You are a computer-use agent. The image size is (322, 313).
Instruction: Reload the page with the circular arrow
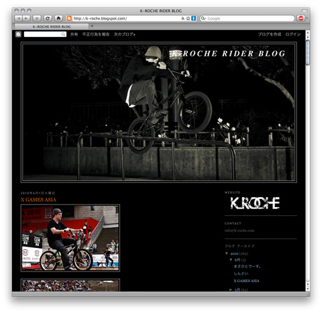tap(48, 18)
